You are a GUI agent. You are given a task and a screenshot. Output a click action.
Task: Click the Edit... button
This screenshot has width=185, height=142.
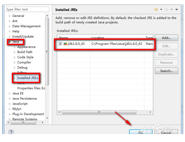(167, 46)
